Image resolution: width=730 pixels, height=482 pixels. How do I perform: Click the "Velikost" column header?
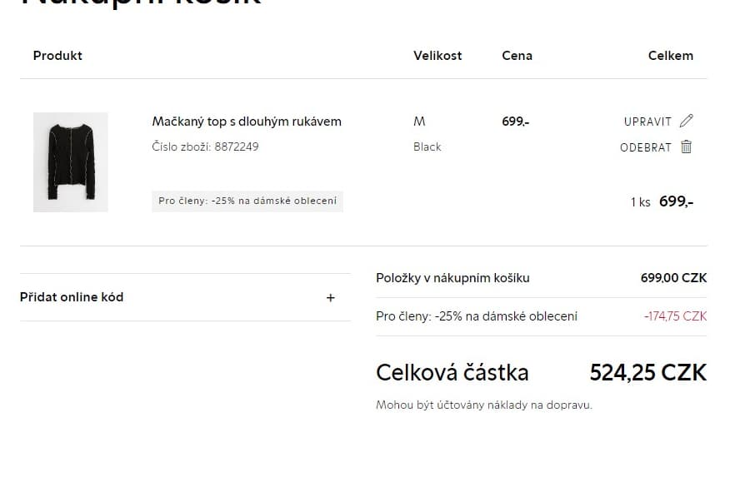[x=438, y=56]
